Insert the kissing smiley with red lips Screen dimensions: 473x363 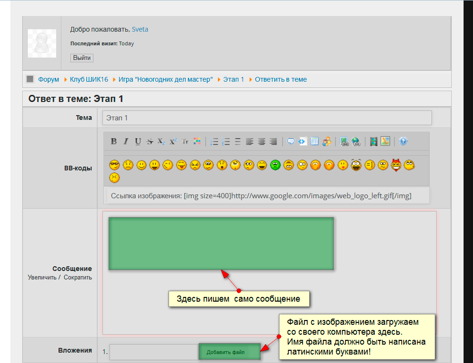[343, 165]
